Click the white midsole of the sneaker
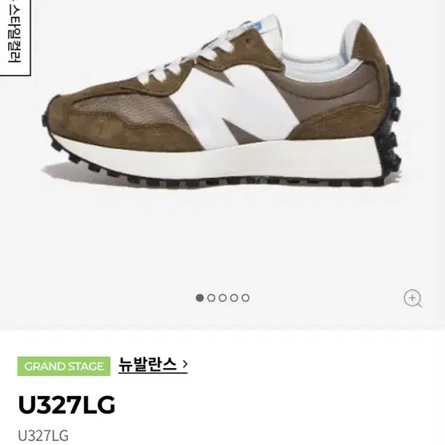The height and width of the screenshot is (445, 445). click(216, 159)
